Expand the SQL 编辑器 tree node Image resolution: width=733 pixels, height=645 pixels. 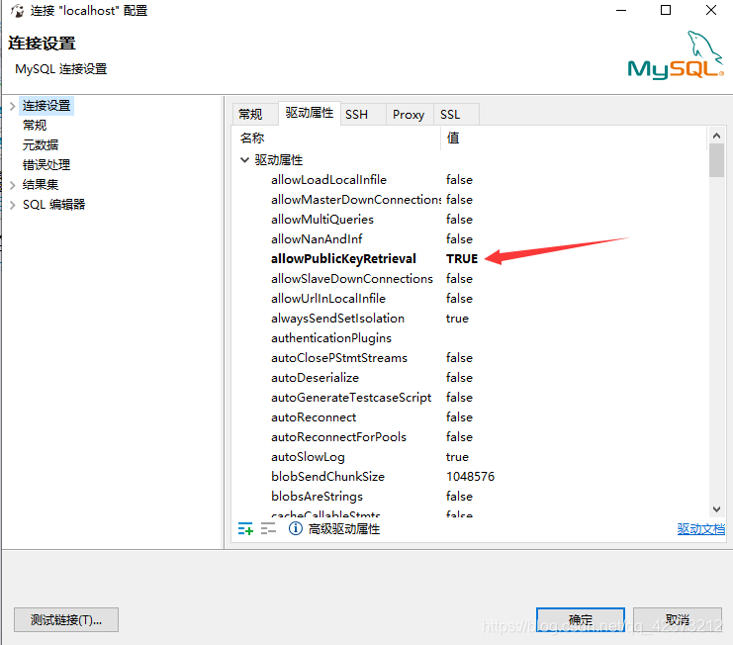coord(12,205)
